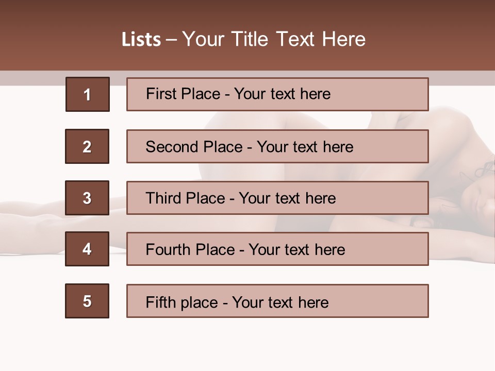
Task: Click the word "Fifth" in the last bar
Action: [162, 302]
